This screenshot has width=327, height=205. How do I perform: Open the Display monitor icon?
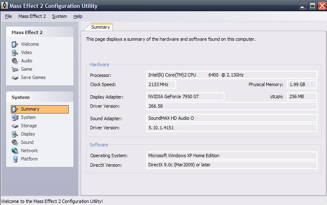click(15, 134)
